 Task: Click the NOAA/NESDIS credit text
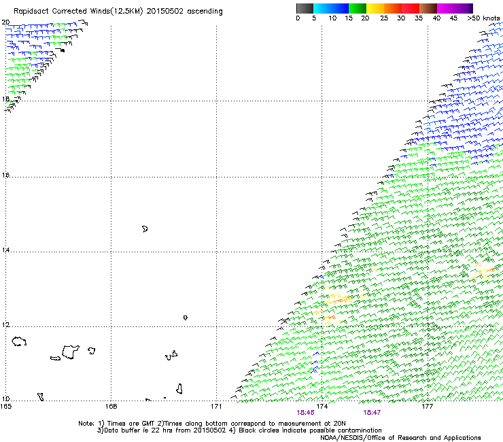point(400,438)
